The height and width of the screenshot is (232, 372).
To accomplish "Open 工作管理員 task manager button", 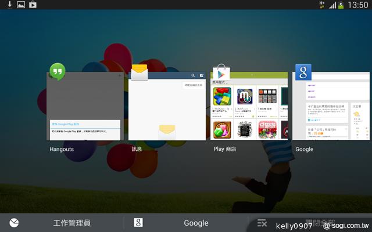I will 62,223.
